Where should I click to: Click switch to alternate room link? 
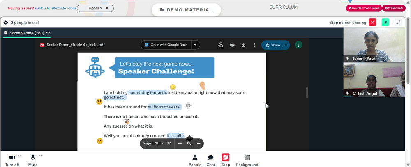[55, 8]
